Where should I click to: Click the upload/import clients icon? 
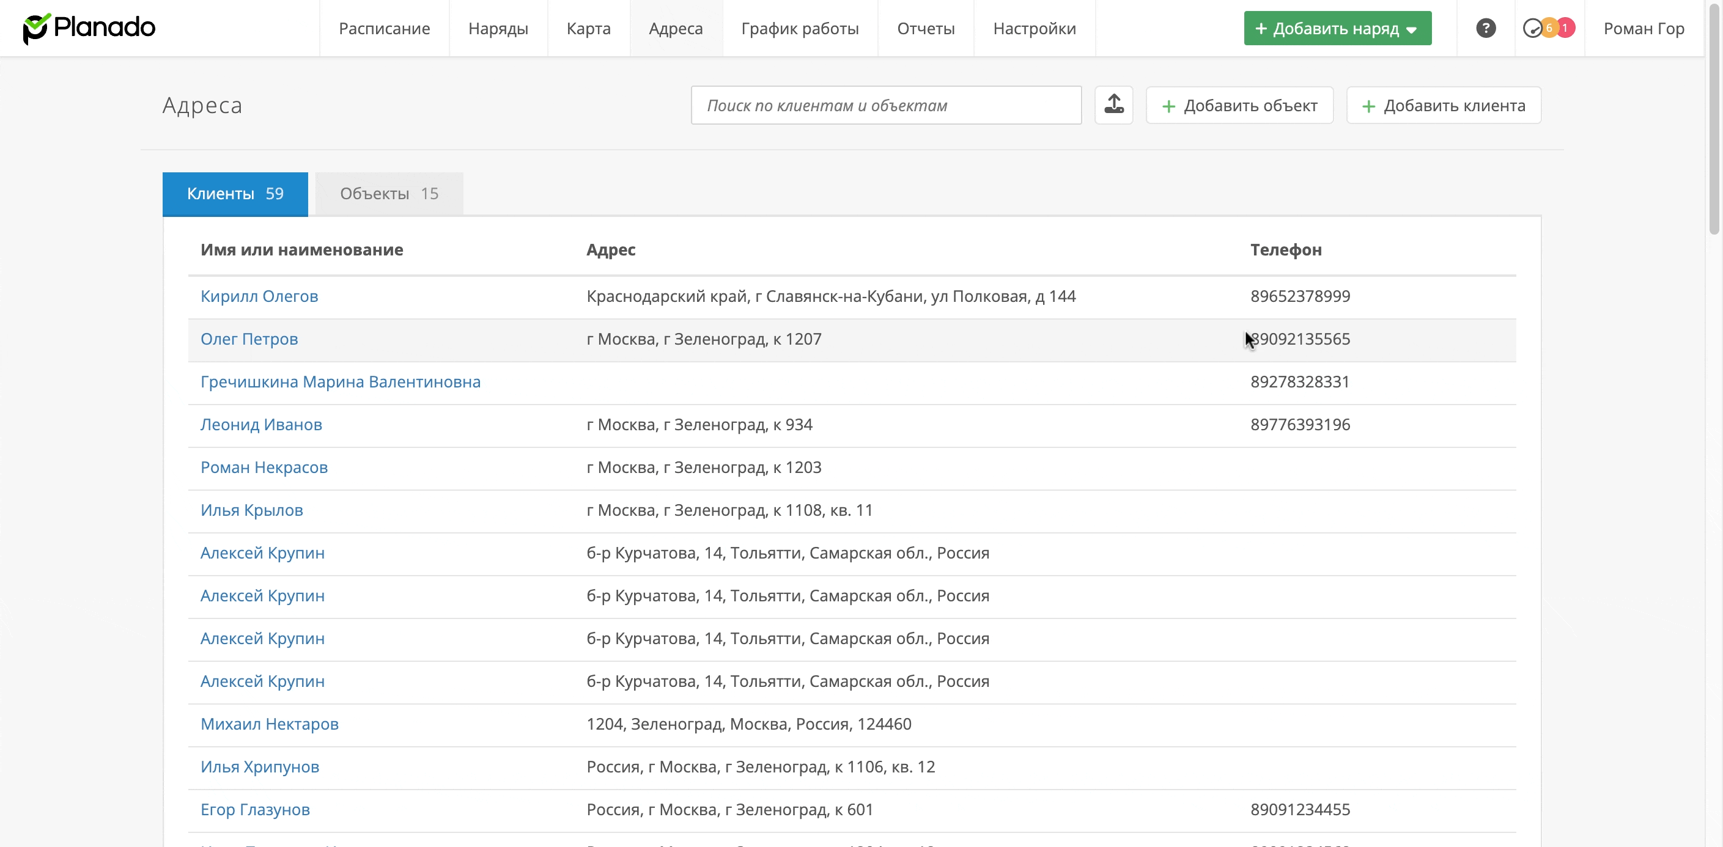point(1113,105)
